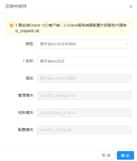Click the 注册中间件 dialog title
Viewport: 137px width, 161px height.
tap(16, 6)
